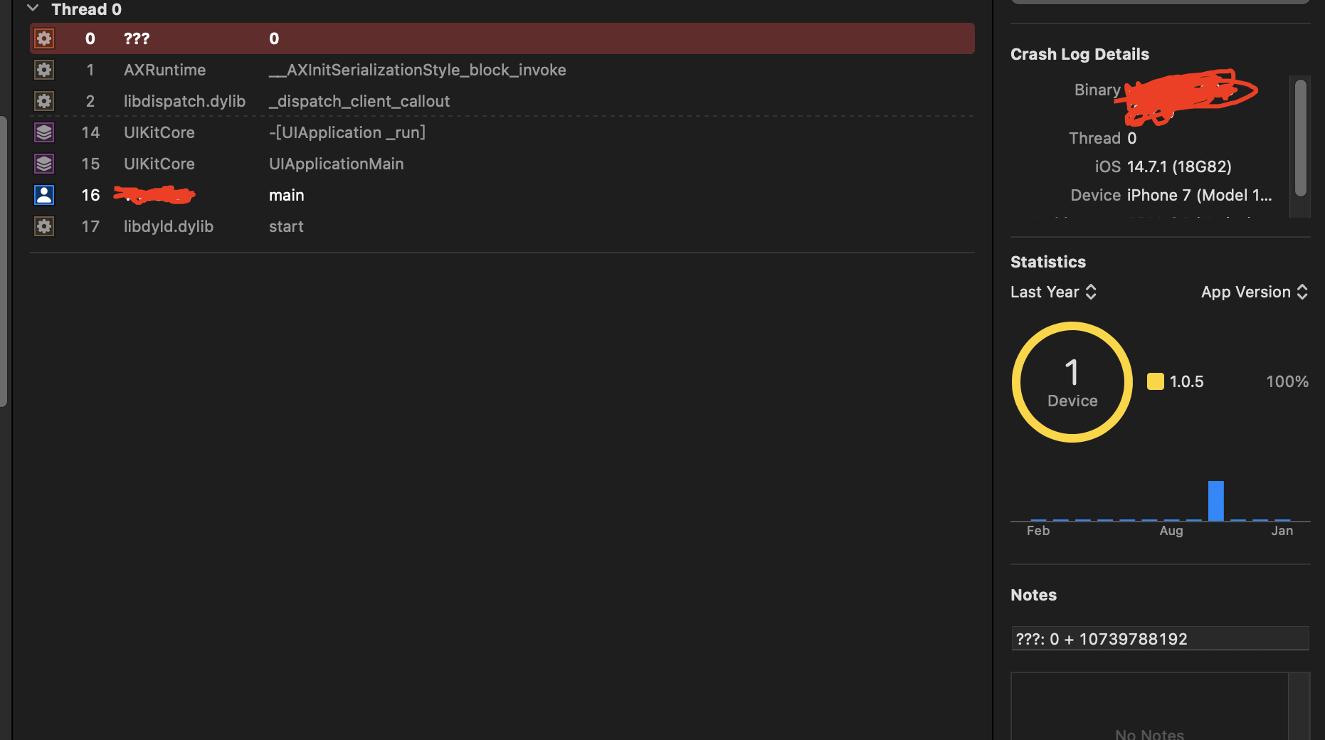Screen dimensions: 1325x740
Task: Click the Aug label on histogram axis
Action: 1171,530
